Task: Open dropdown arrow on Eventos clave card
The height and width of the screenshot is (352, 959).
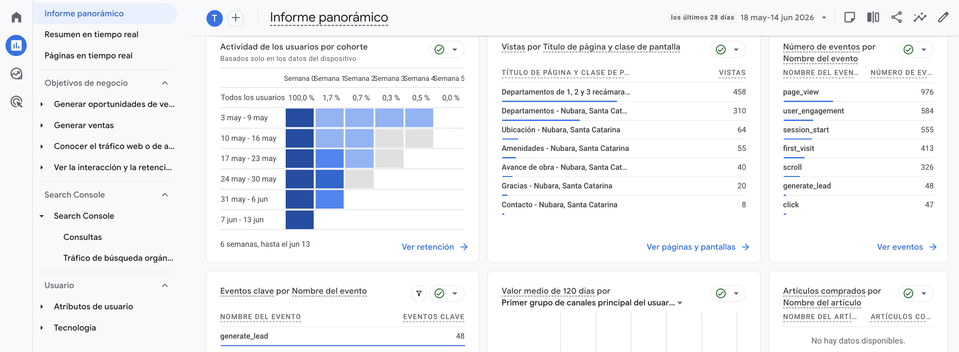Action: [x=454, y=294]
